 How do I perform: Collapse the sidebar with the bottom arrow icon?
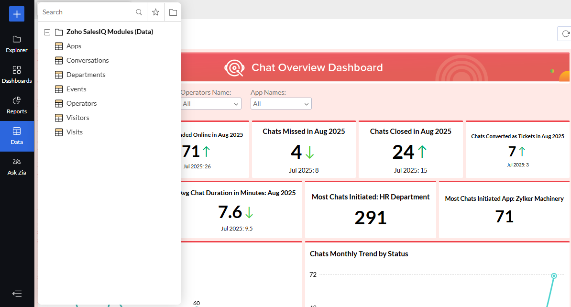17,294
